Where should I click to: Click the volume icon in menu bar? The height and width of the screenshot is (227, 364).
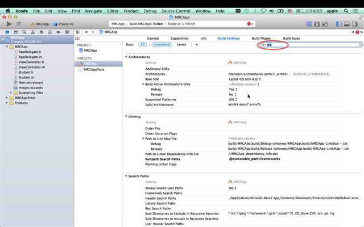[x=271, y=11]
